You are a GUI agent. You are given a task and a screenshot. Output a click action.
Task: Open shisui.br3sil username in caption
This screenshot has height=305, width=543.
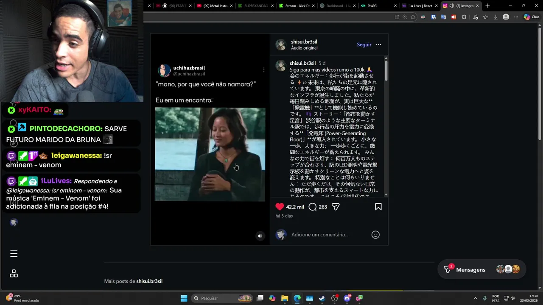302,64
